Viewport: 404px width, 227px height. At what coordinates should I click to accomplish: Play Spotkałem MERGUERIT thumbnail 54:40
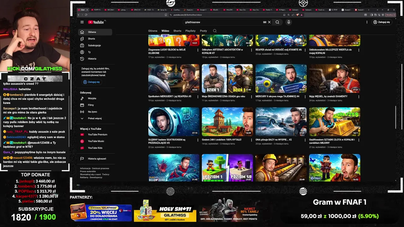coord(174,78)
